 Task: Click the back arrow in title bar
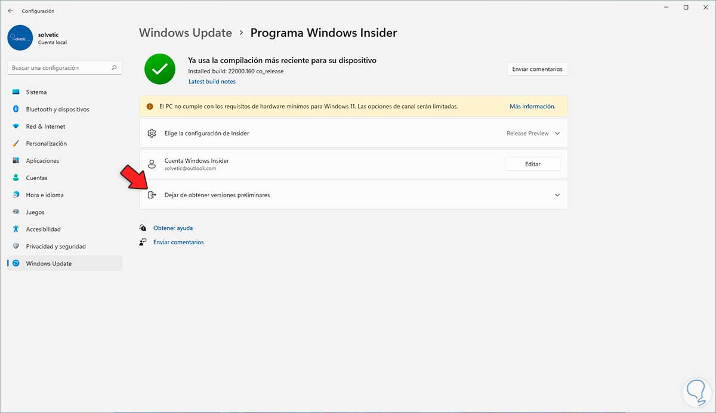click(11, 11)
